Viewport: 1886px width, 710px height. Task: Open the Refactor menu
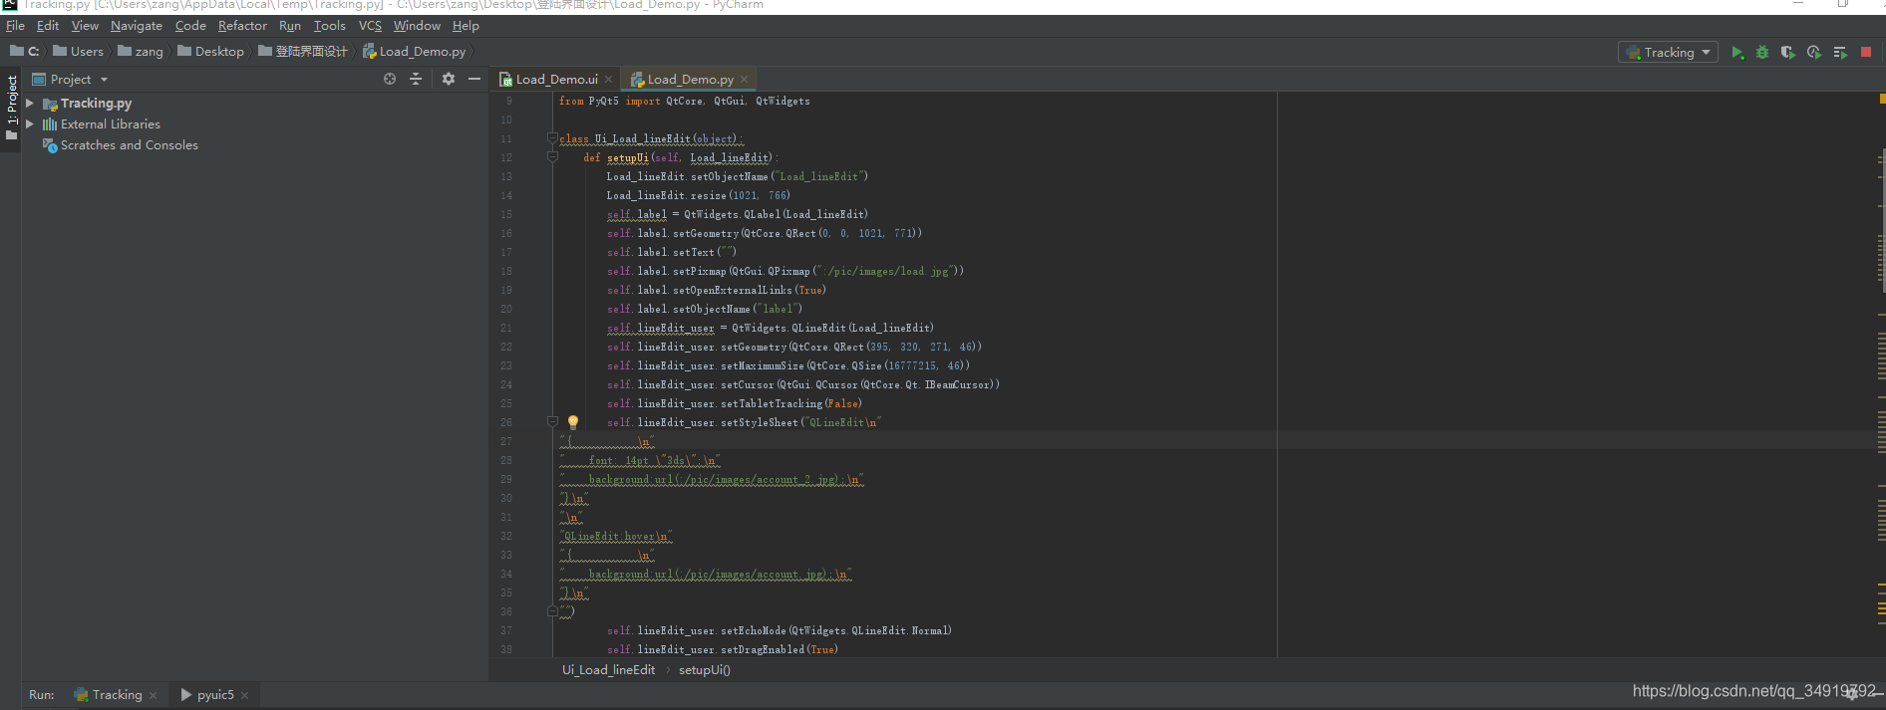(x=242, y=26)
